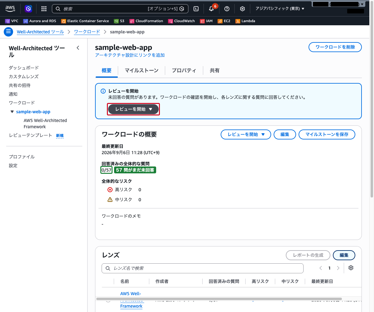The height and width of the screenshot is (312, 374).
Task: Click 中リスク column header in lens table
Action: pos(290,281)
